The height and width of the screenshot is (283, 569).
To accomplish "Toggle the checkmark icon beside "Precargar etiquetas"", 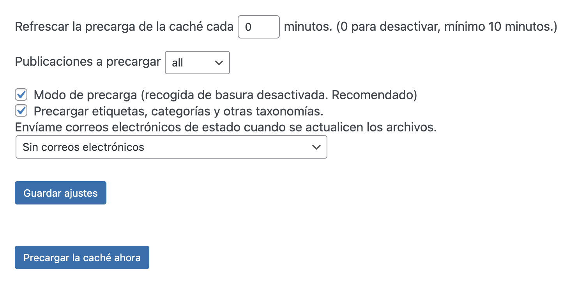I will (21, 111).
